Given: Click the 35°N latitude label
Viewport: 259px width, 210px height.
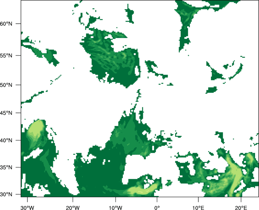Looking at the screenshot, I should (x=6, y=167).
